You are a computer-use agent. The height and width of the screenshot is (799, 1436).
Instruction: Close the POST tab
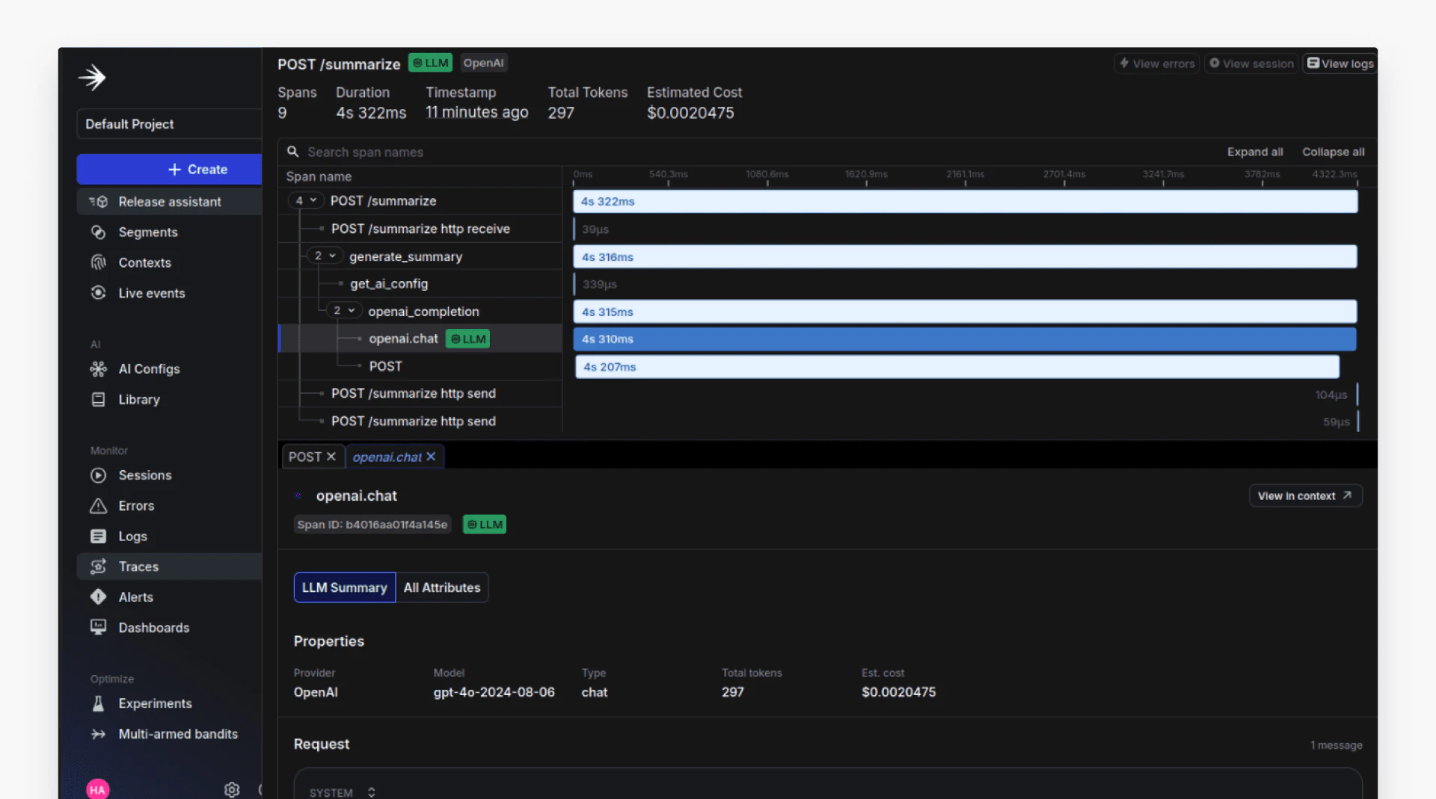point(331,457)
